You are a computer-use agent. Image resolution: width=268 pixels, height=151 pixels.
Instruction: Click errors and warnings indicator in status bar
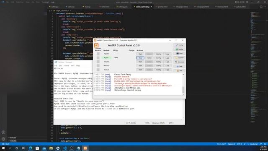[6, 144]
